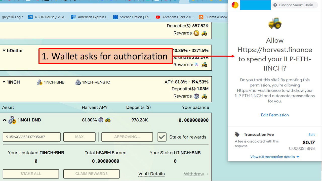The height and width of the screenshot is (181, 322).
Task: Click Edit next to Transaction Fee
Action: click(312, 135)
